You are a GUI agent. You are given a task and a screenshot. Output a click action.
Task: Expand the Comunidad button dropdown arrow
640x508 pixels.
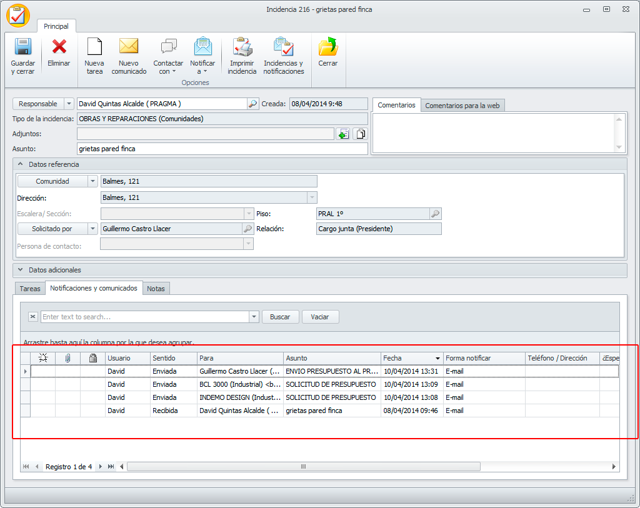(93, 181)
